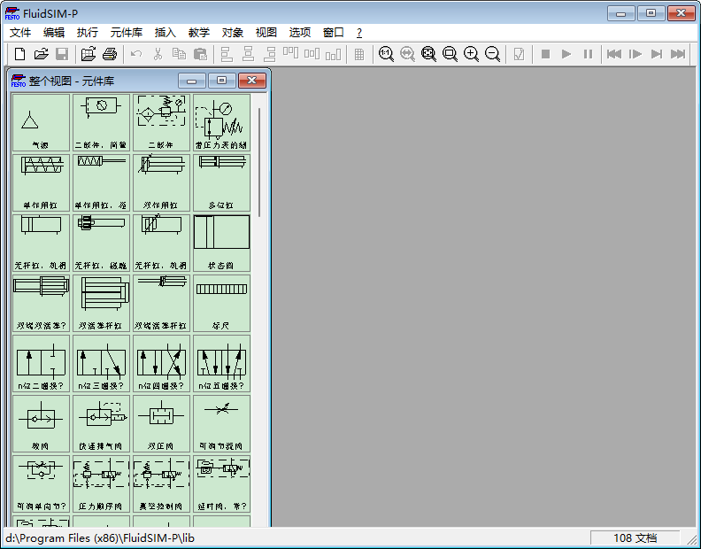The width and height of the screenshot is (701, 549).
Task: Click the print preview icon beside printer
Action: (x=89, y=54)
